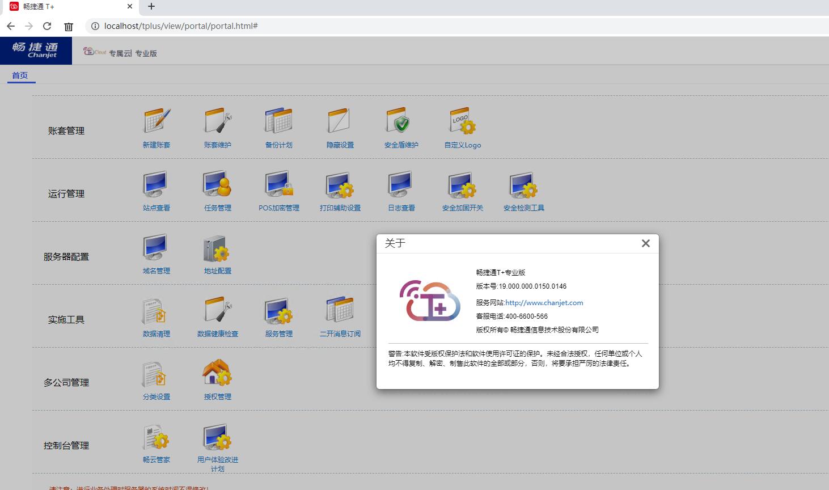Image resolution: width=829 pixels, height=490 pixels.
Task: Open 任务管理 icon
Action: pos(218,184)
